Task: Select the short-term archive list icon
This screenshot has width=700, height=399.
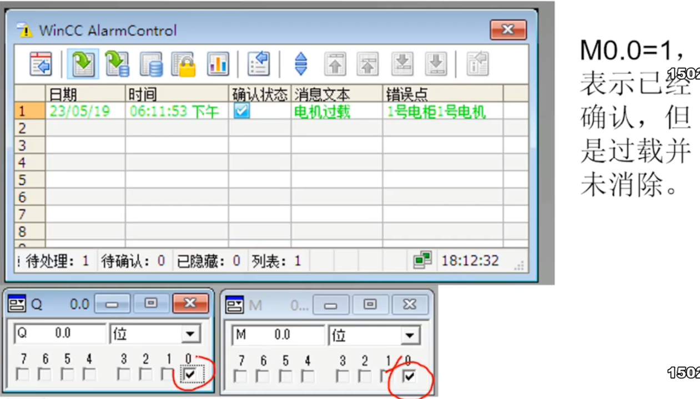Action: (x=83, y=64)
